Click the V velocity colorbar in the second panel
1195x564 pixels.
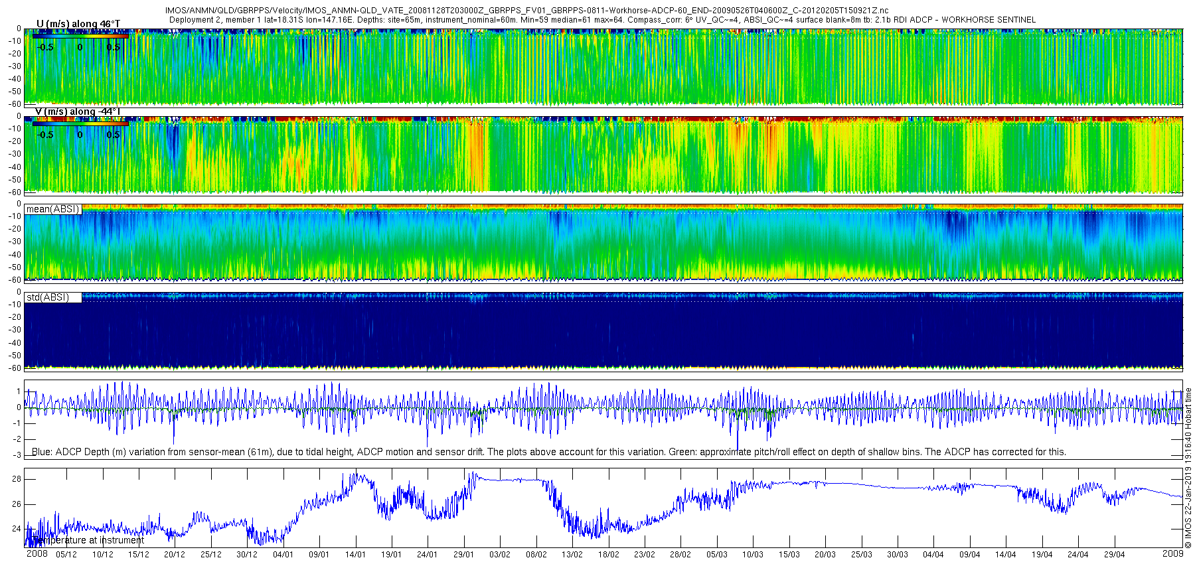(x=80, y=123)
